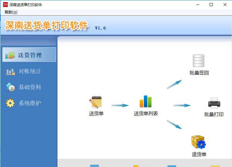Open 系统维护 sidebar section
Viewport: 232px width, 167px height.
pyautogui.click(x=29, y=103)
